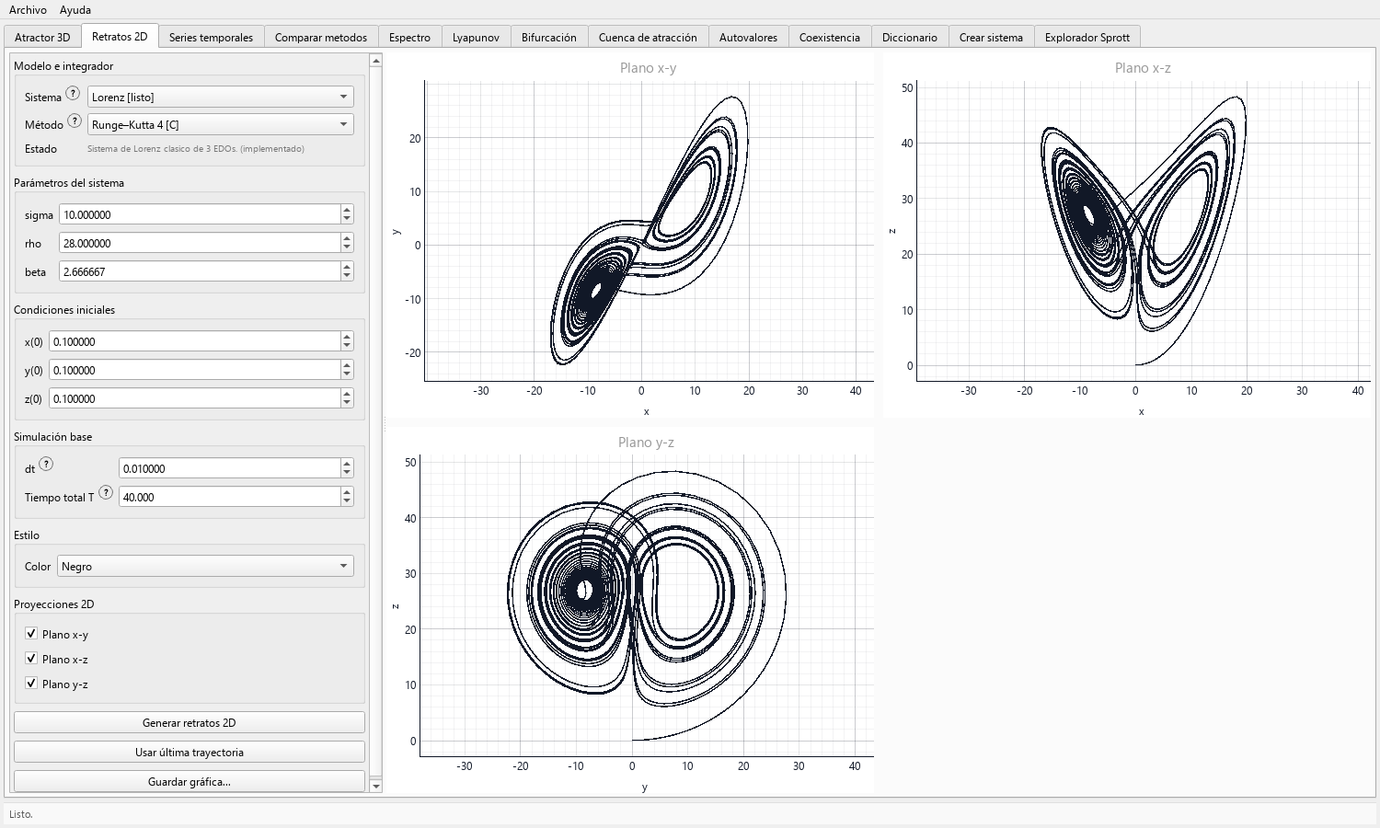Click the rho value field
The height and width of the screenshot is (828, 1380).
(x=200, y=243)
